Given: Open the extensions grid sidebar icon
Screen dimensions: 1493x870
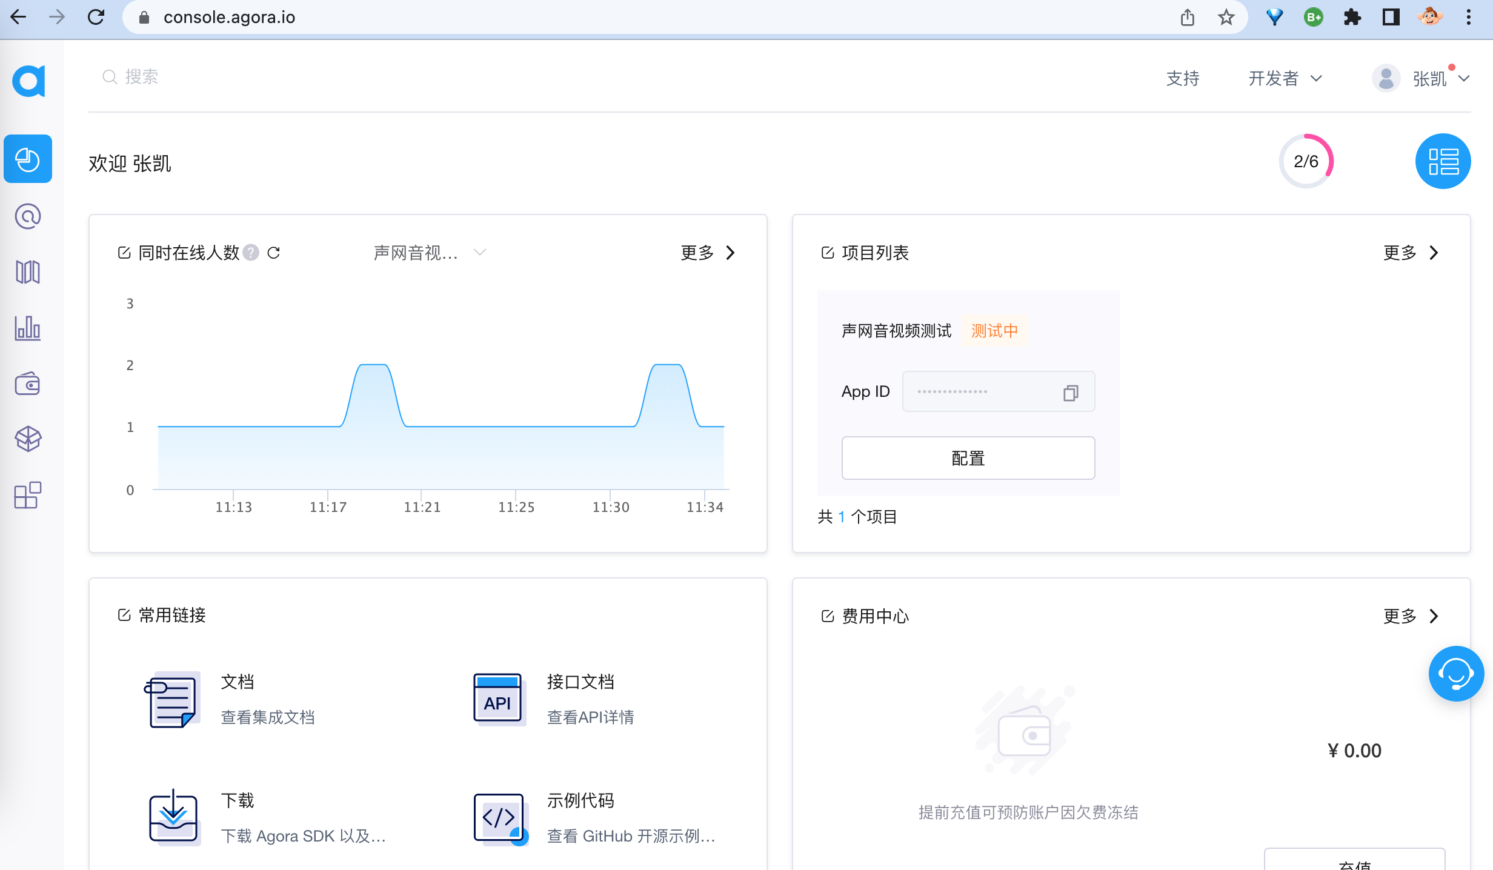Looking at the screenshot, I should [x=28, y=495].
